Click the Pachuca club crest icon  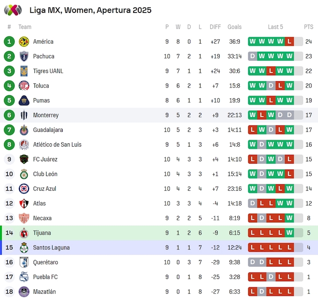pyautogui.click(x=24, y=56)
